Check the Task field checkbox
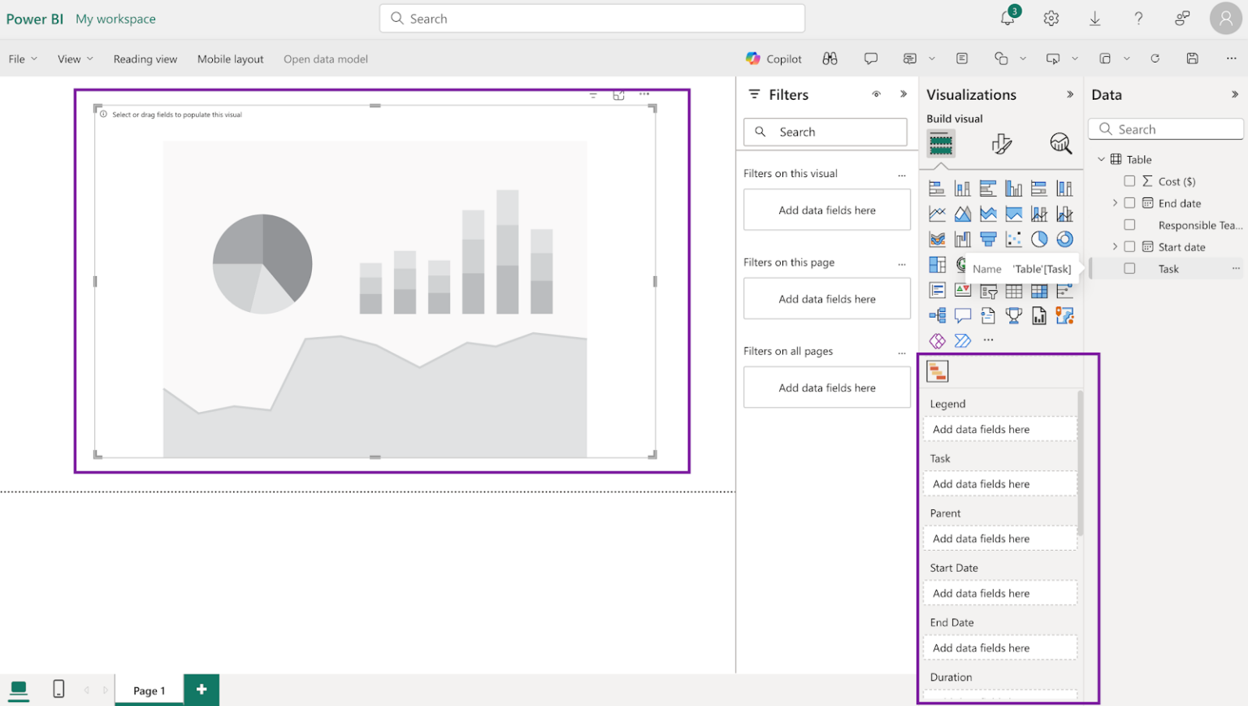The height and width of the screenshot is (706, 1248). (1129, 268)
